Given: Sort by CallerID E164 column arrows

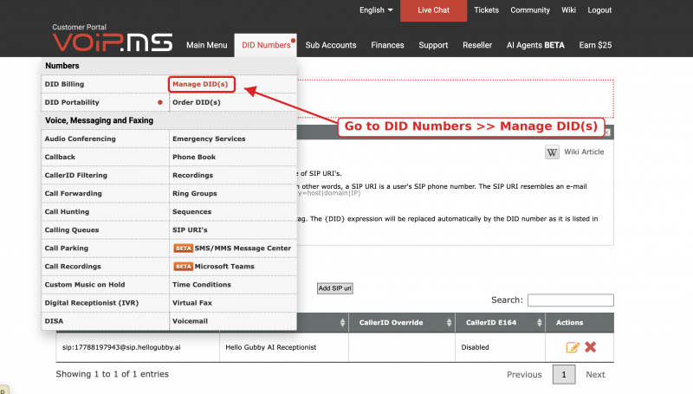Looking at the screenshot, I should click(539, 323).
